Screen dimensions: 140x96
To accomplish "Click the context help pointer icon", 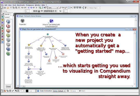I will coord(45,8).
